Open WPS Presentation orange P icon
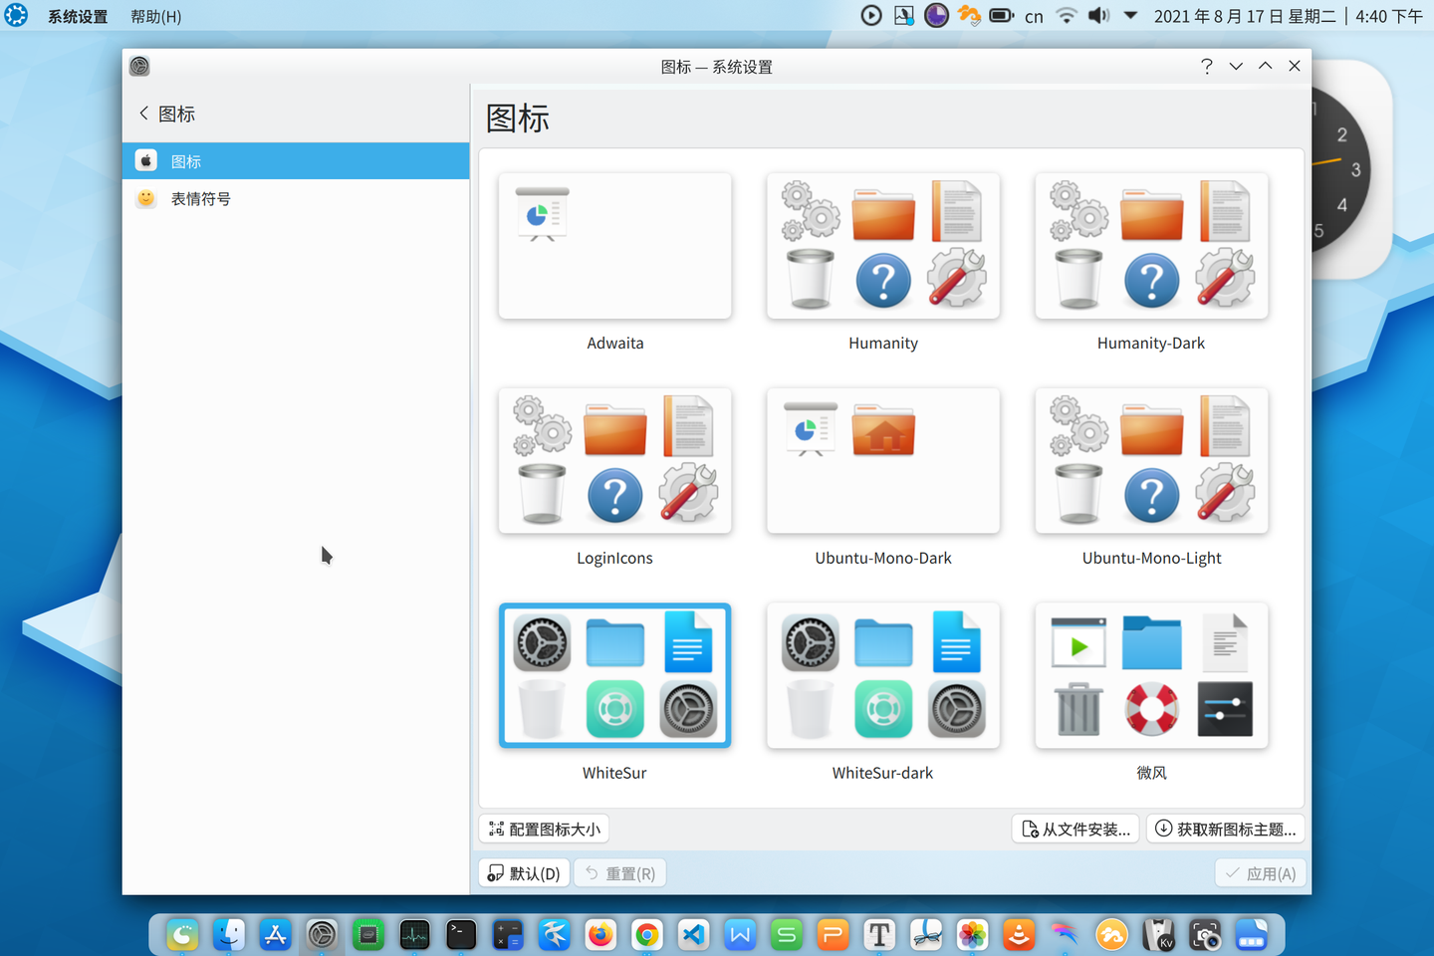The width and height of the screenshot is (1434, 956). 833,934
